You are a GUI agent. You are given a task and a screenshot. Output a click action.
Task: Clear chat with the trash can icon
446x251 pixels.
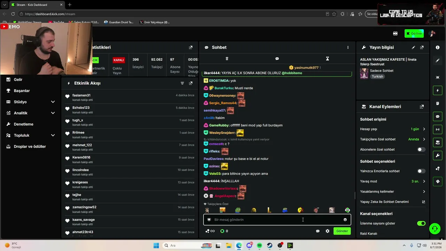tap(227, 59)
